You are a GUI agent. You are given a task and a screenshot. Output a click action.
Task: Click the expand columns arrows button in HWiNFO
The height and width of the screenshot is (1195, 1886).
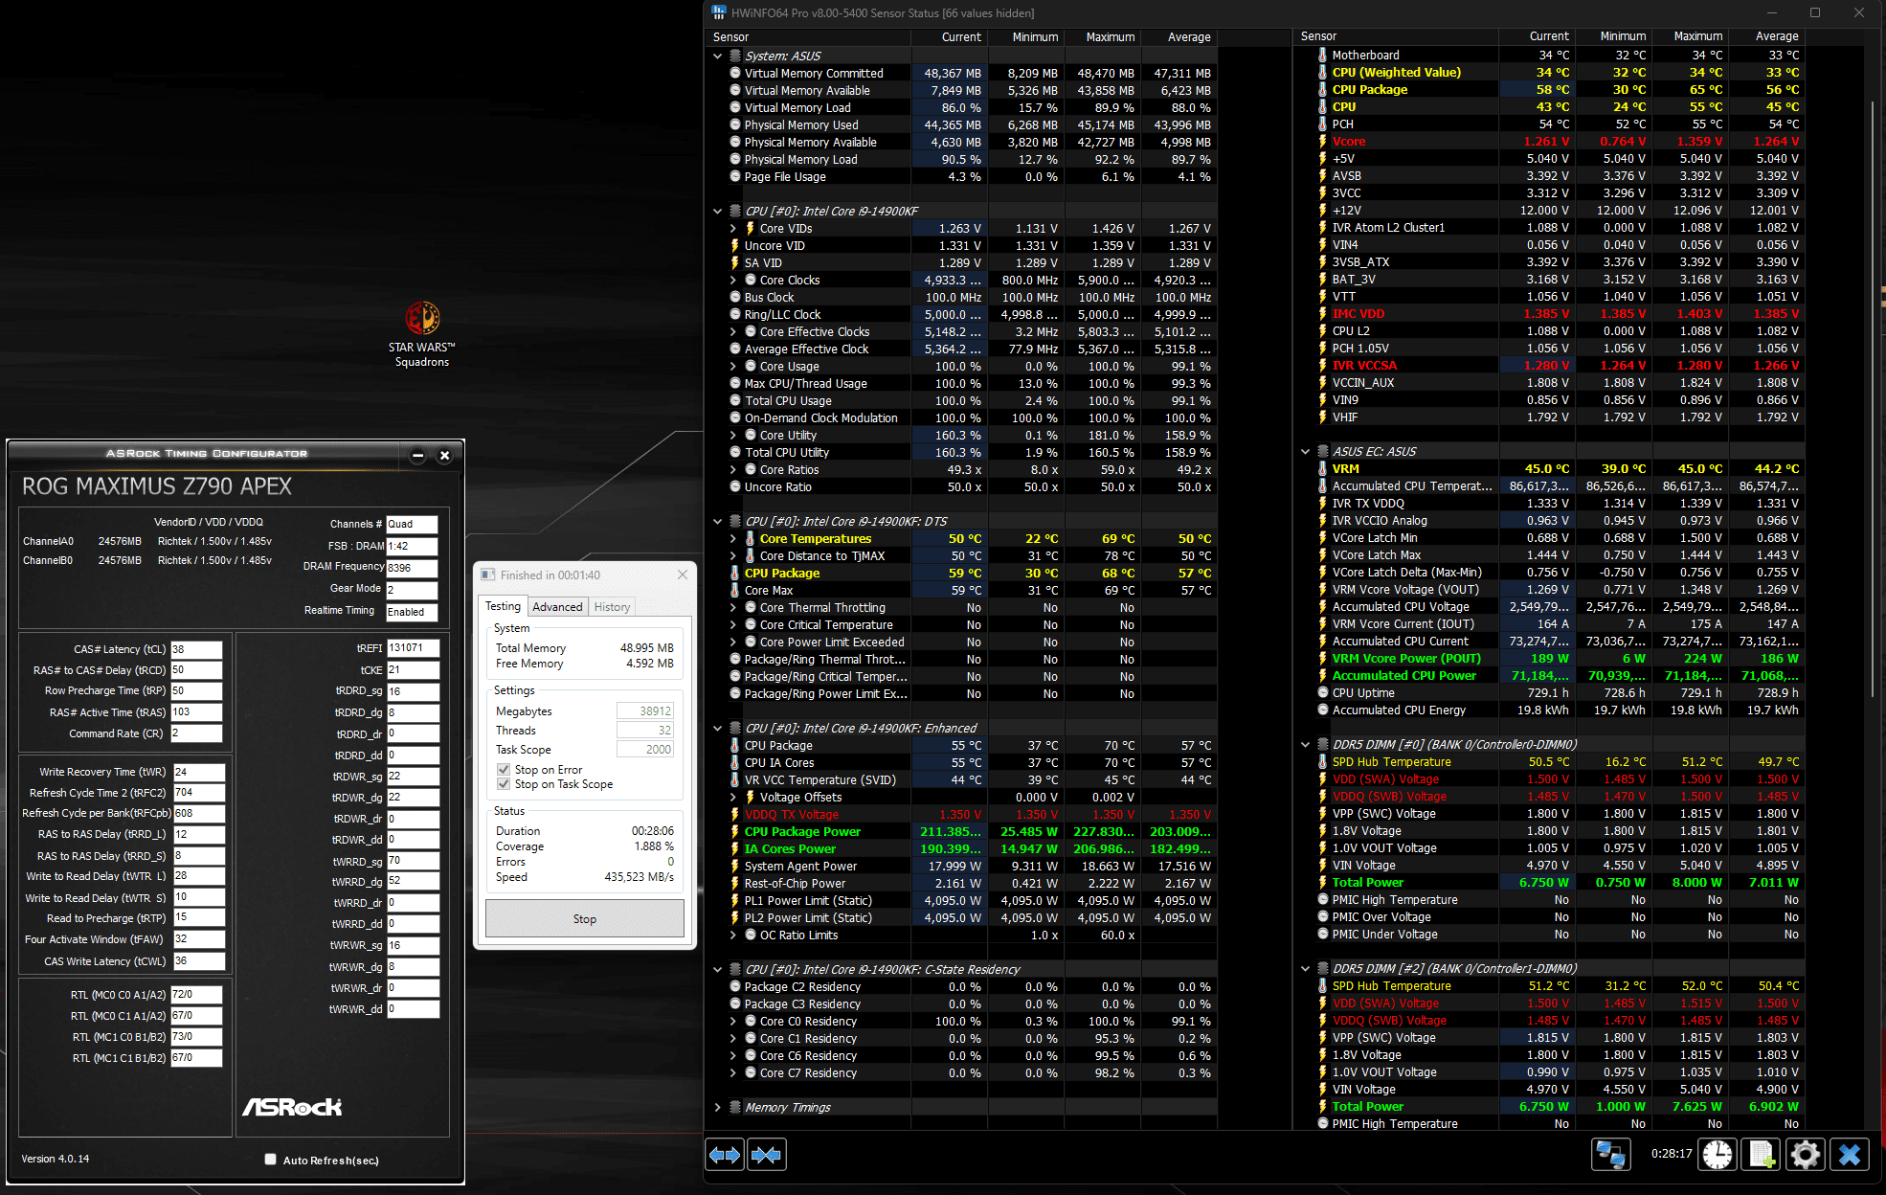[x=725, y=1155]
